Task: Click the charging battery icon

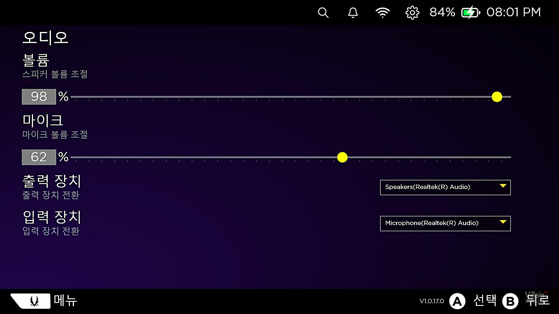Action: 470,13
